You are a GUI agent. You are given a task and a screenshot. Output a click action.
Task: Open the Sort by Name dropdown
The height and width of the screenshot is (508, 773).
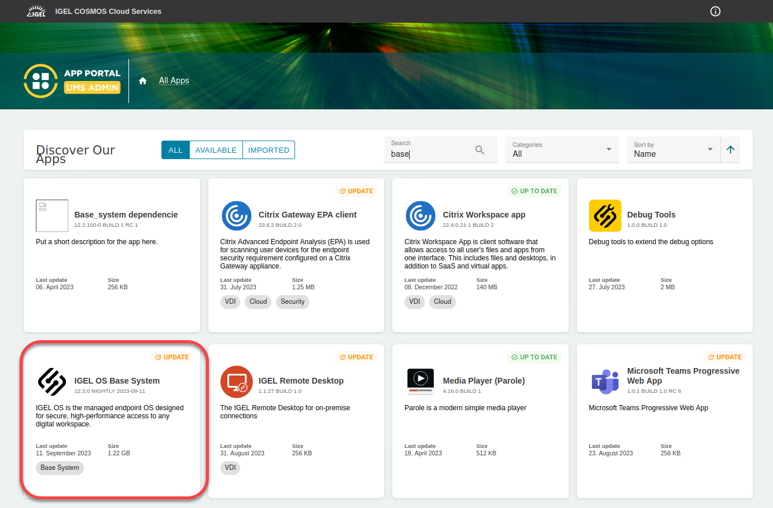click(x=673, y=150)
